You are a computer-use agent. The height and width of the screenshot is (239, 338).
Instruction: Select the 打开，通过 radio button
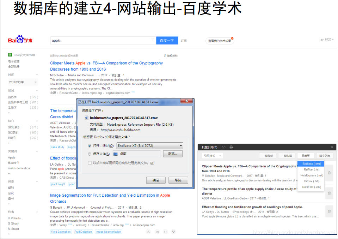90,146
